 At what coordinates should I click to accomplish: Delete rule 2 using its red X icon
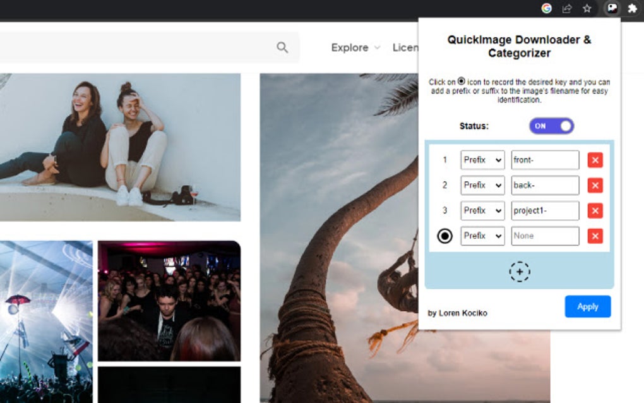[x=594, y=185]
